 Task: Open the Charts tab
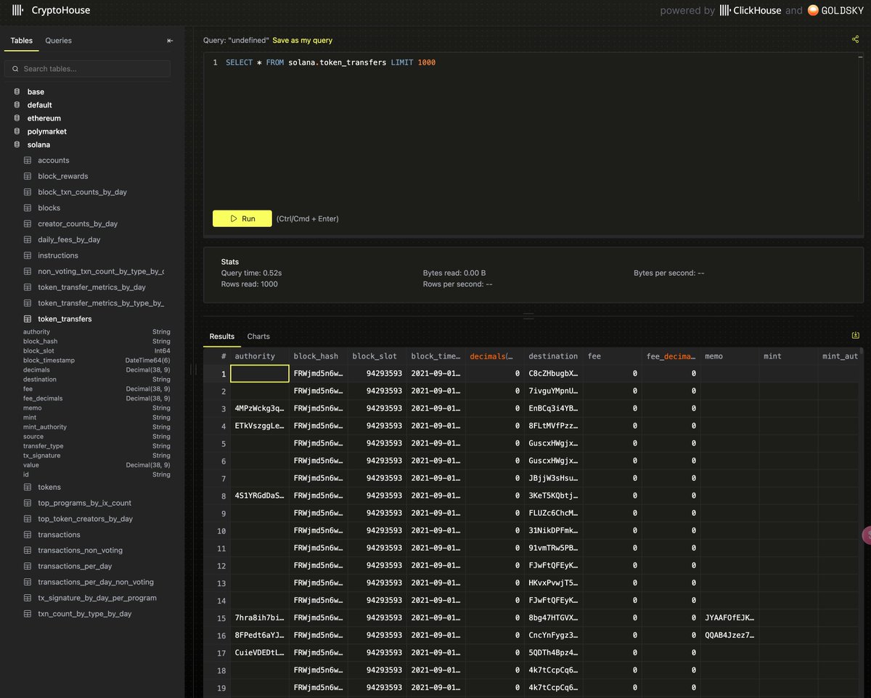pyautogui.click(x=258, y=337)
